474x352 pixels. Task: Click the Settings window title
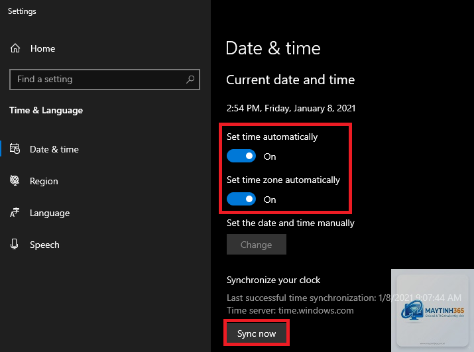[x=22, y=11]
